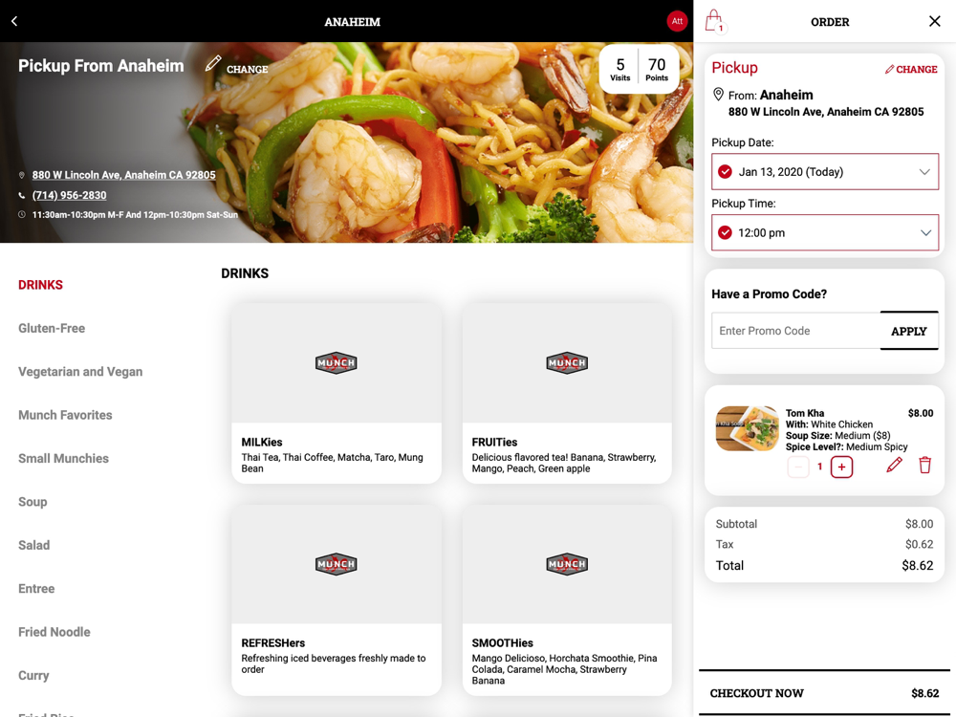
Task: Expand the Pickup Date dropdown
Action: pyautogui.click(x=825, y=171)
